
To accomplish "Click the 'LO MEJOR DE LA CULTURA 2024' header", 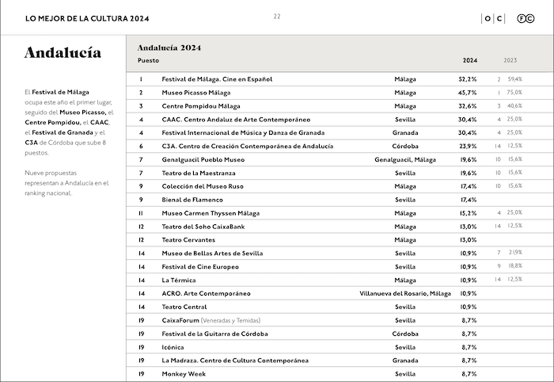I will click(x=87, y=19).
